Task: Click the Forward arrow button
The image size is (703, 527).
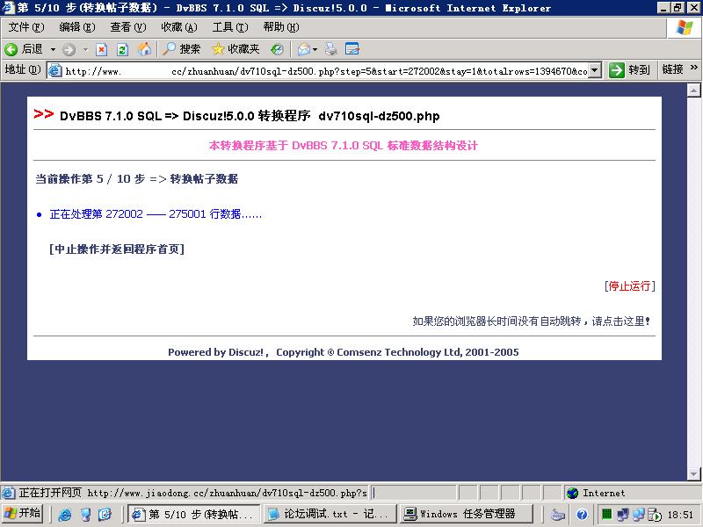Action: point(69,49)
